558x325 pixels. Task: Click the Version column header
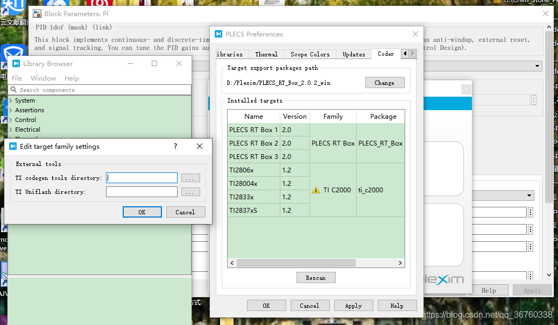click(x=295, y=117)
